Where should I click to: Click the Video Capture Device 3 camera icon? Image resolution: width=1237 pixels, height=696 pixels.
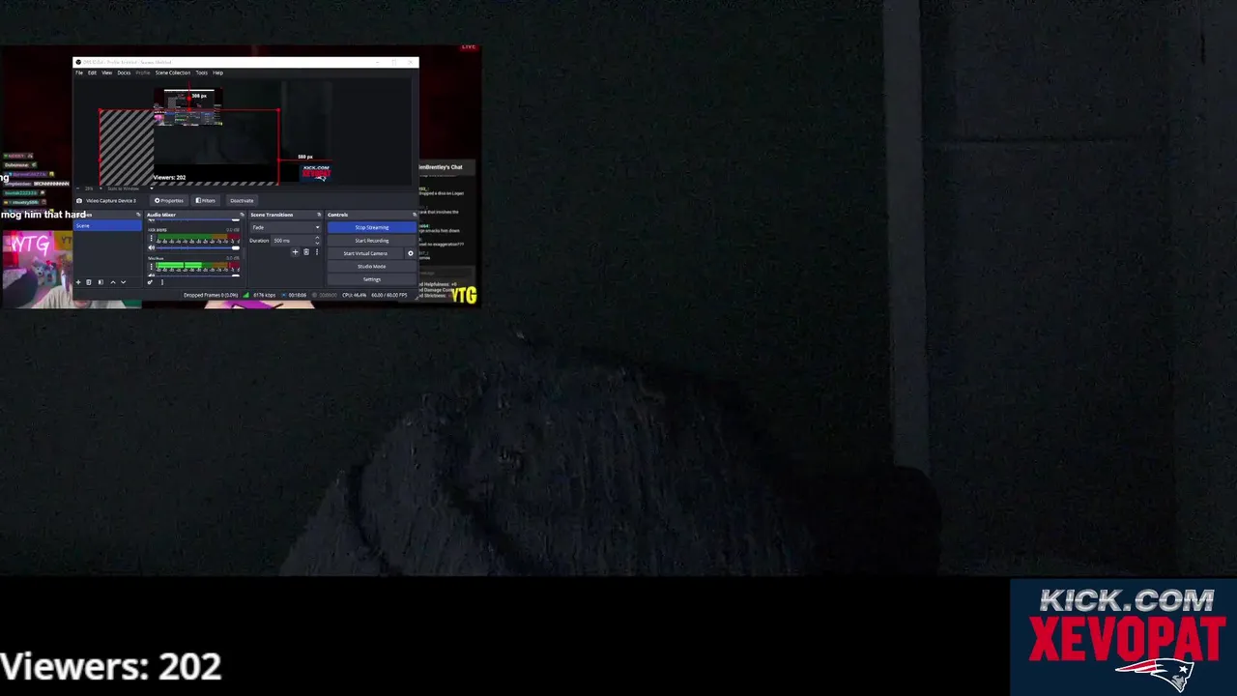click(79, 201)
